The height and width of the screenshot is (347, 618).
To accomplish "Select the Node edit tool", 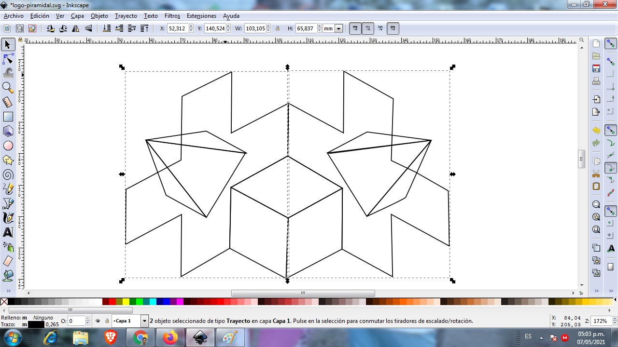I will click(x=8, y=59).
